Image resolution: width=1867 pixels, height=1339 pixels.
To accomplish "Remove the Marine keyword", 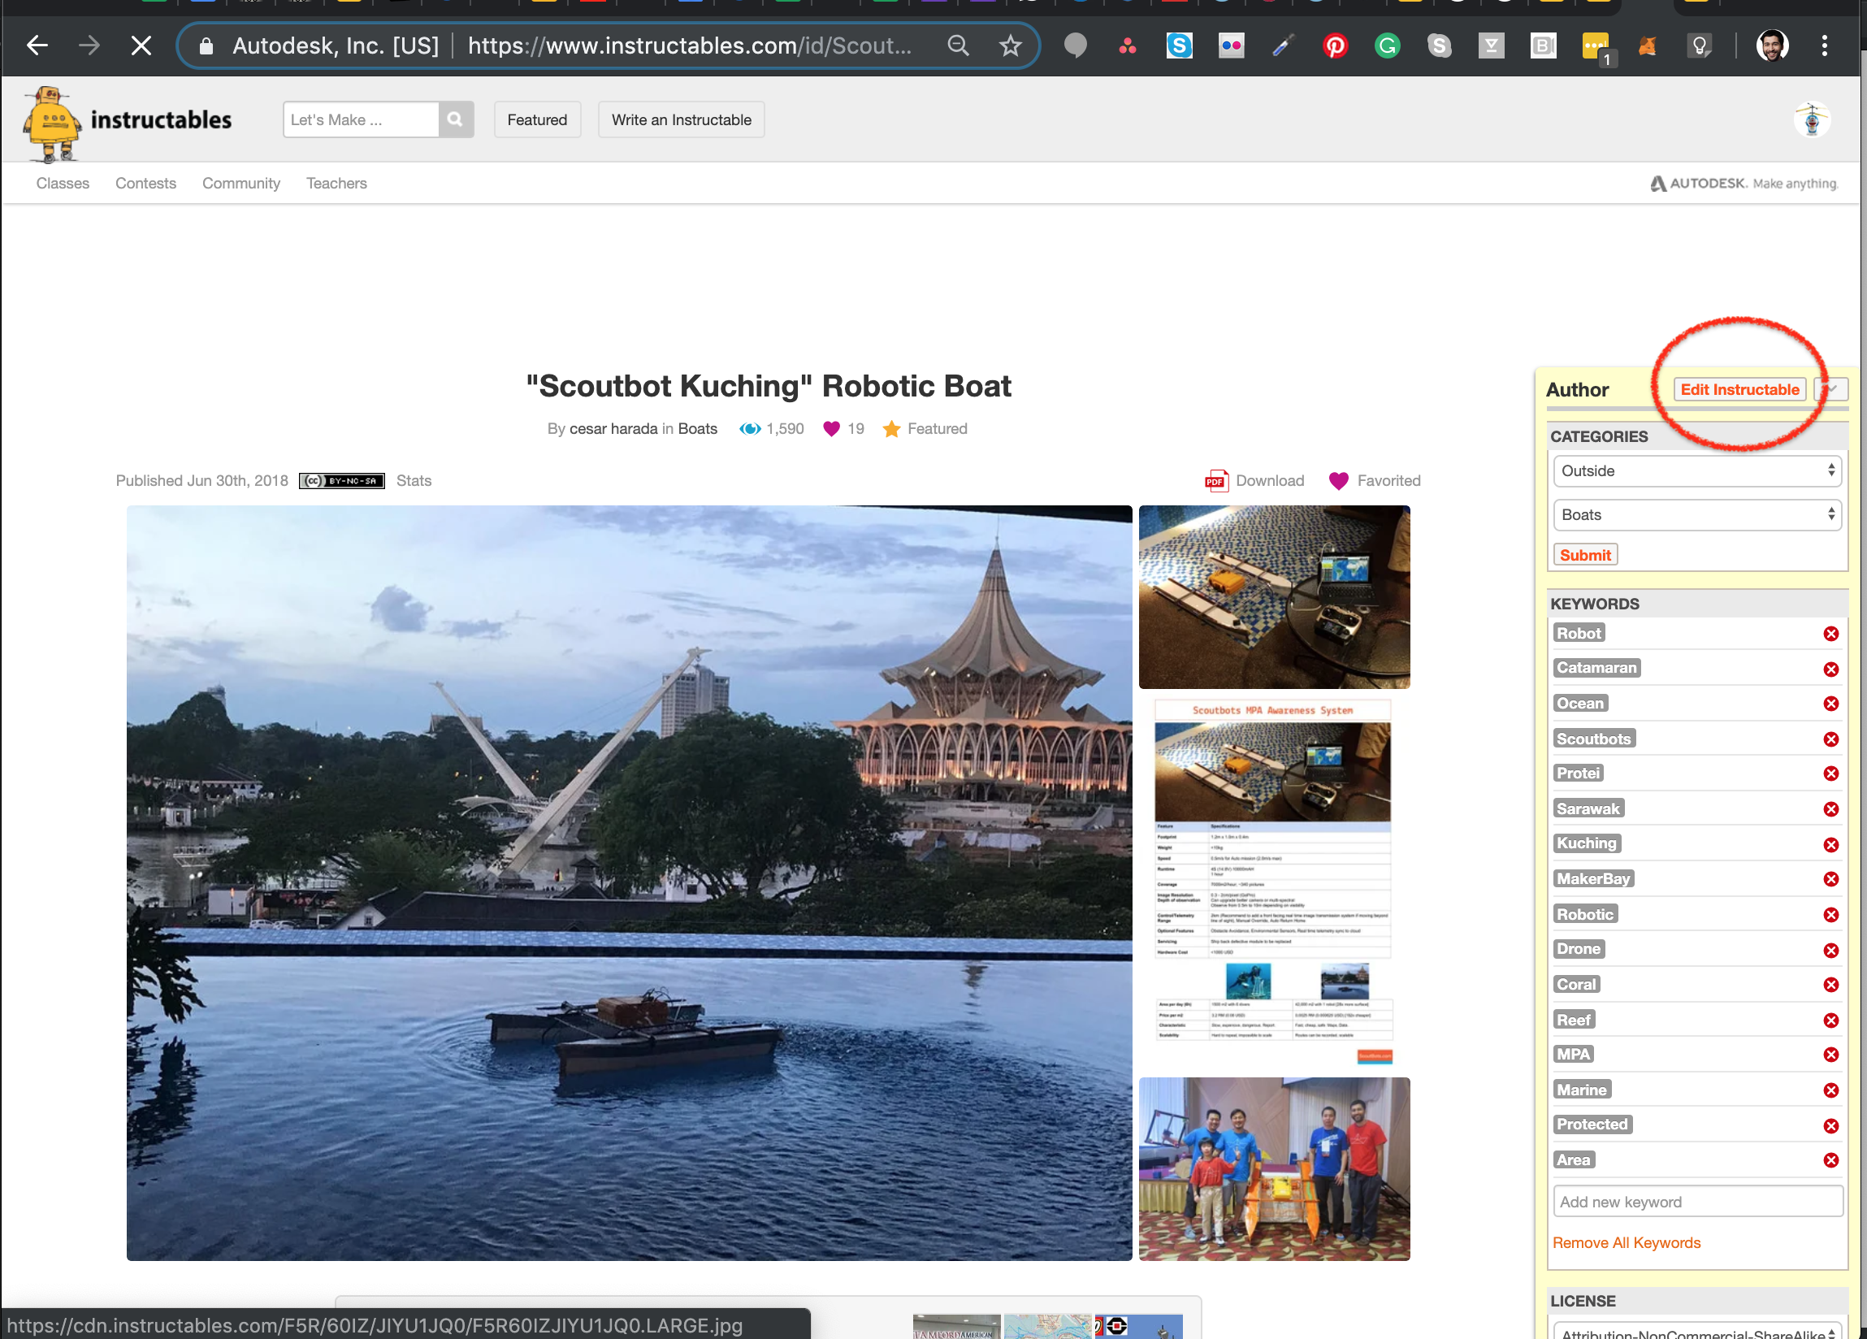I will tap(1830, 1090).
